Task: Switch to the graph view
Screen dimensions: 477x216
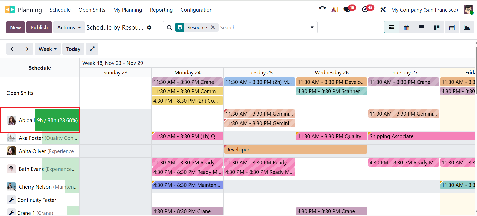Action: pyautogui.click(x=467, y=27)
